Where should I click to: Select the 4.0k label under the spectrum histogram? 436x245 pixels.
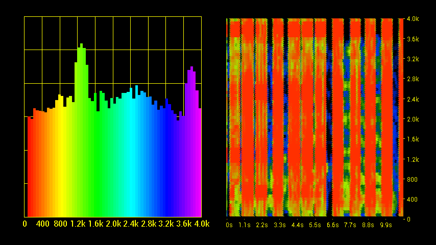pyautogui.click(x=202, y=224)
